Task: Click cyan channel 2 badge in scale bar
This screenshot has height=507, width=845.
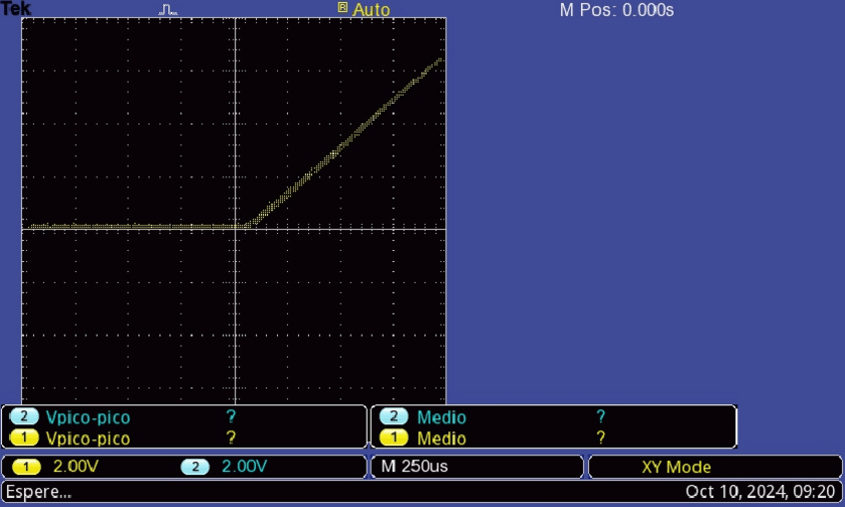Action: (x=195, y=466)
